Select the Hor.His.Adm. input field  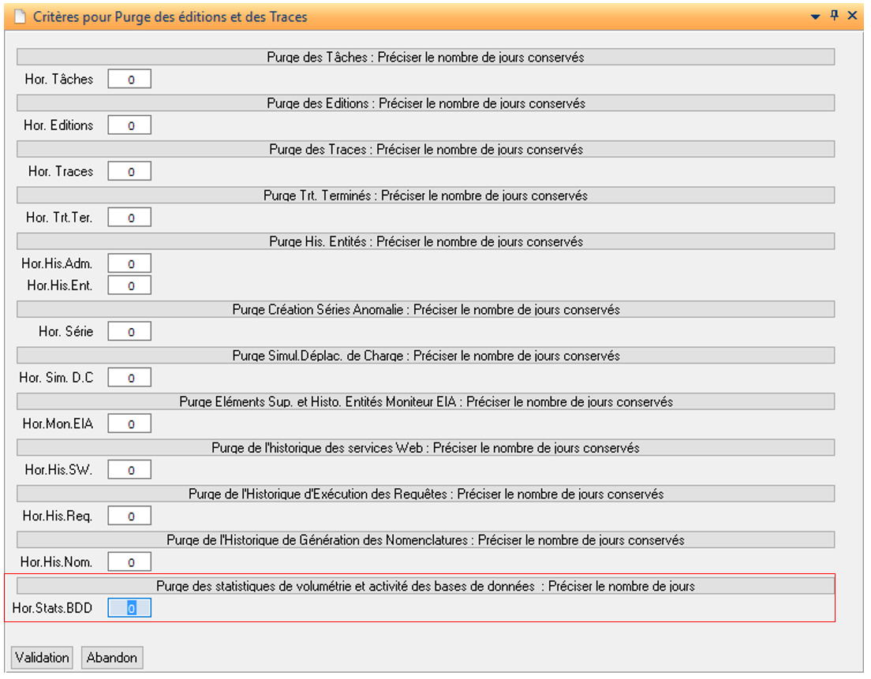point(129,263)
